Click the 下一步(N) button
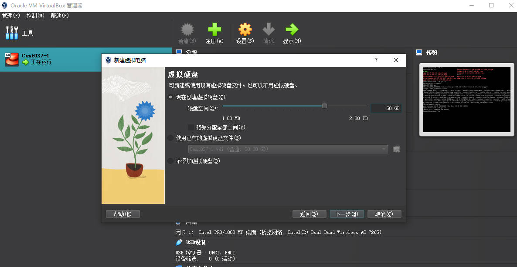517x267 pixels. [347, 214]
